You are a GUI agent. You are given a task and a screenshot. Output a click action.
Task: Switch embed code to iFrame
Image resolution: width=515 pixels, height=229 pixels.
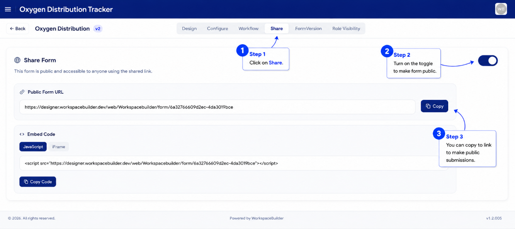coord(59,146)
